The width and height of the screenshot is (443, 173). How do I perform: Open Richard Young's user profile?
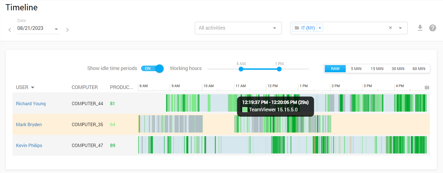(31, 104)
